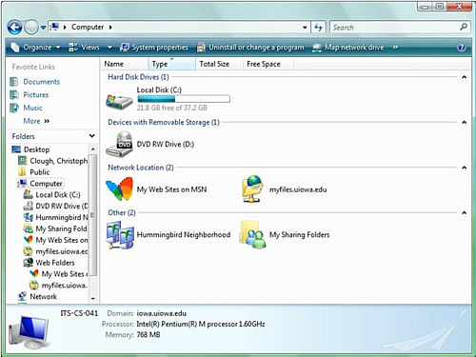Open the recent pages dropdown arrow

point(43,28)
